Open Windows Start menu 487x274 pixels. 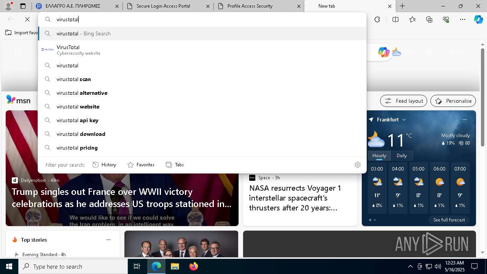pos(9,266)
